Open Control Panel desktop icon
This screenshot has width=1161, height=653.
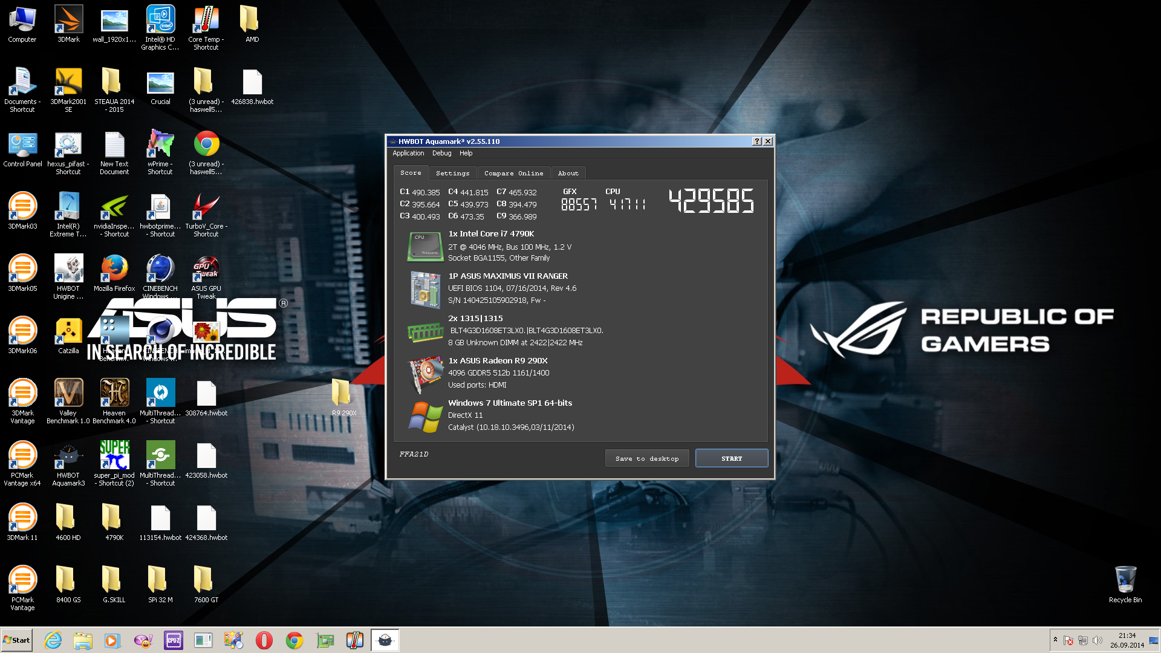pyautogui.click(x=22, y=149)
